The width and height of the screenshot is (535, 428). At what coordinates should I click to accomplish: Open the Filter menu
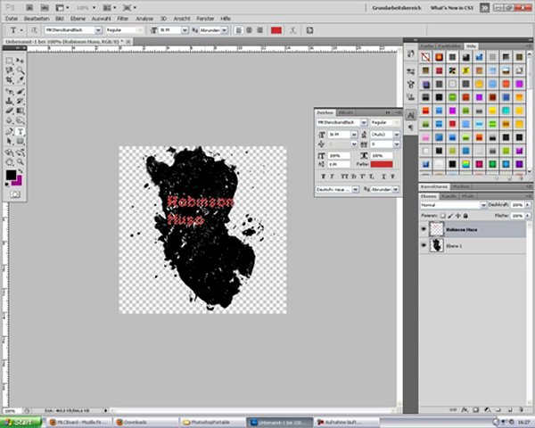point(122,17)
